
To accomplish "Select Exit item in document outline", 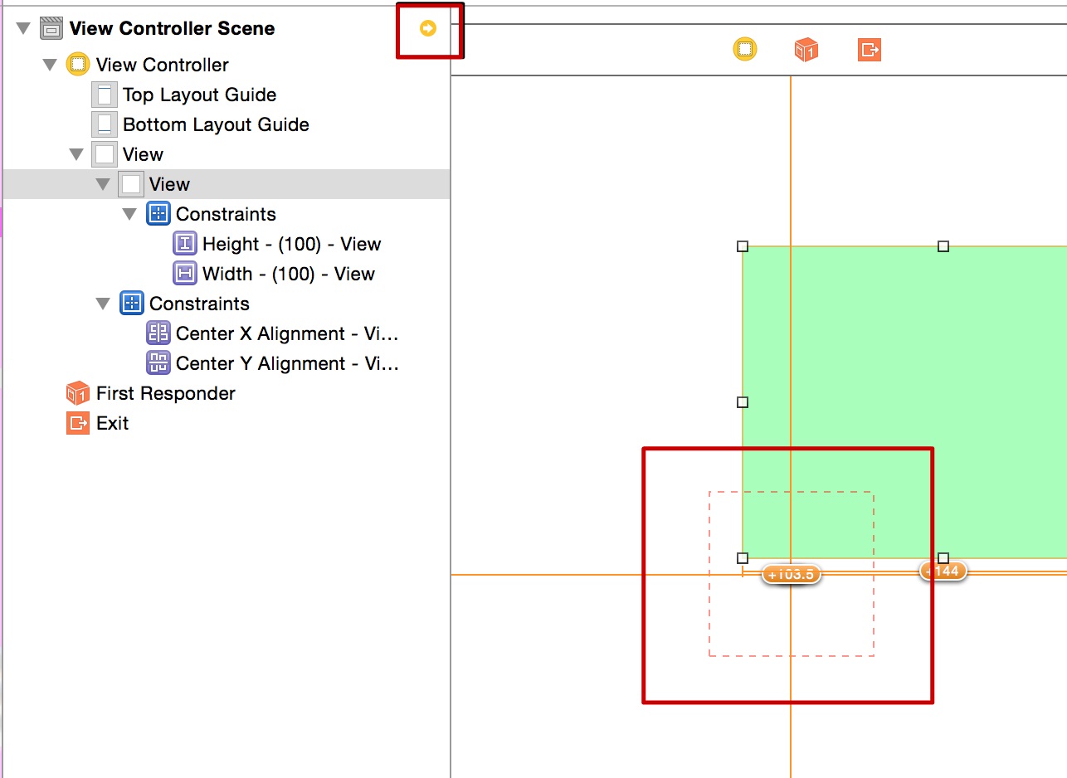I will (112, 423).
